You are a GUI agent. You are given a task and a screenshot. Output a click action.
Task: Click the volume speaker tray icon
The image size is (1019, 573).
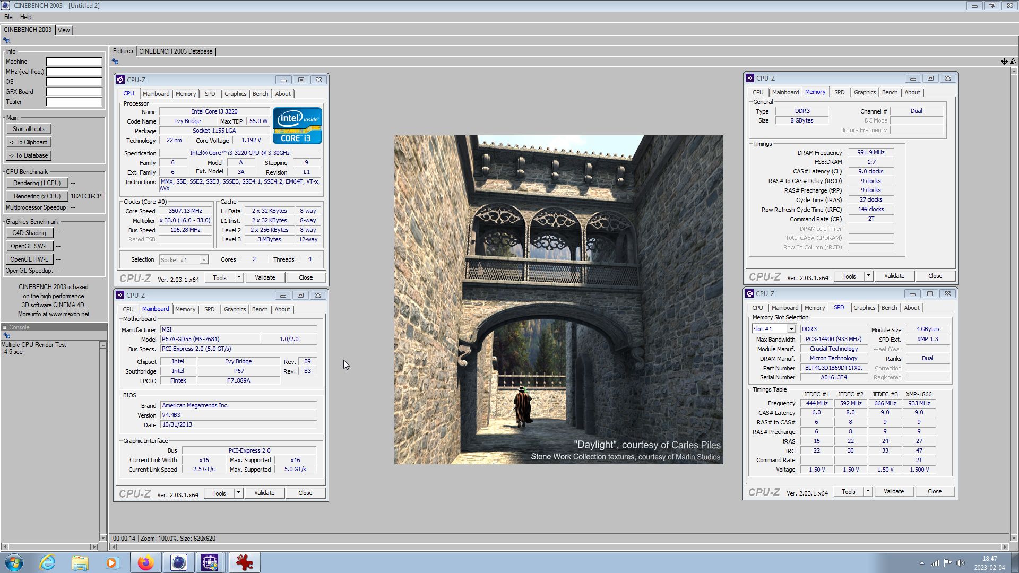click(x=960, y=563)
